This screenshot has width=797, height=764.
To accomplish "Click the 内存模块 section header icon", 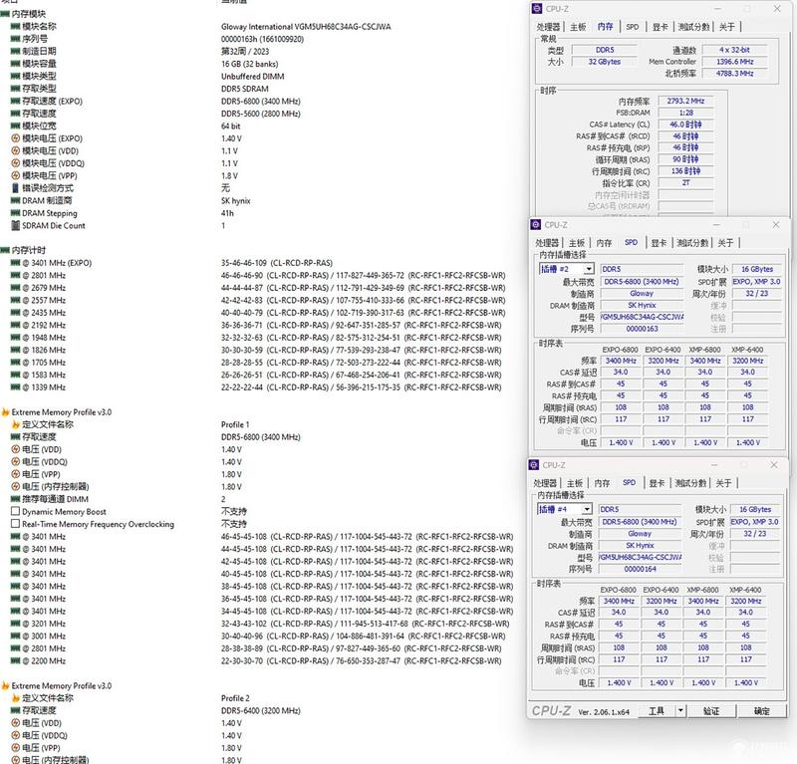I will coord(5,14).
